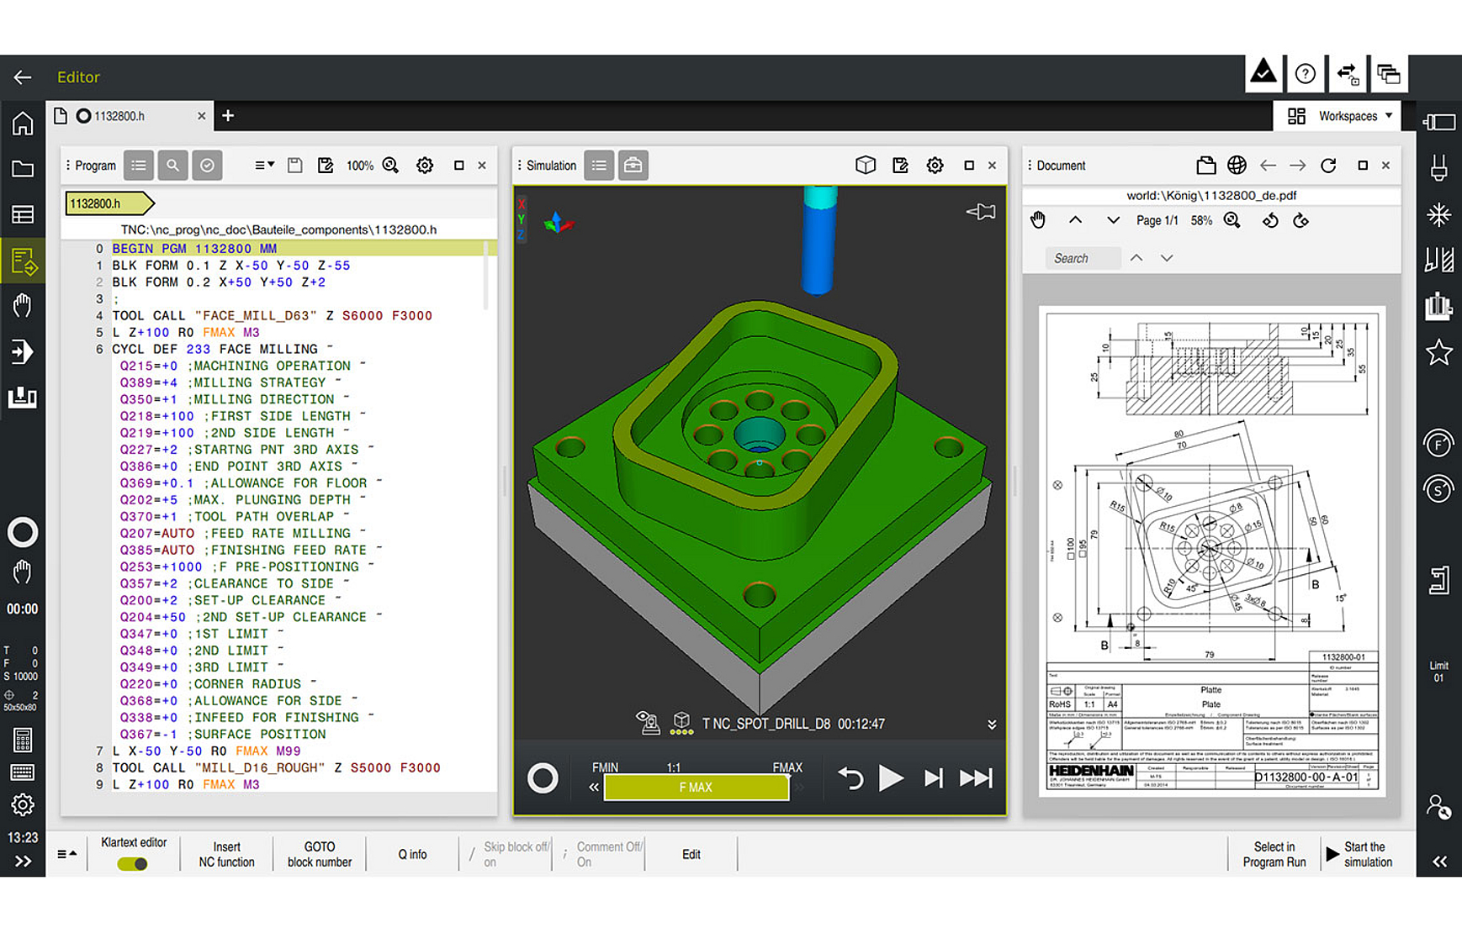Open search in the Program panel
This screenshot has height=933, width=1462.
point(172,165)
